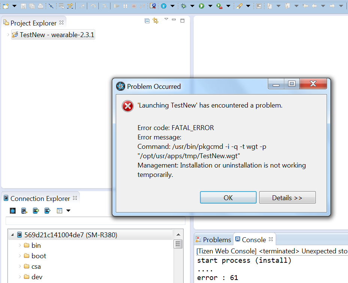Expand the csa folder

click(x=20, y=266)
